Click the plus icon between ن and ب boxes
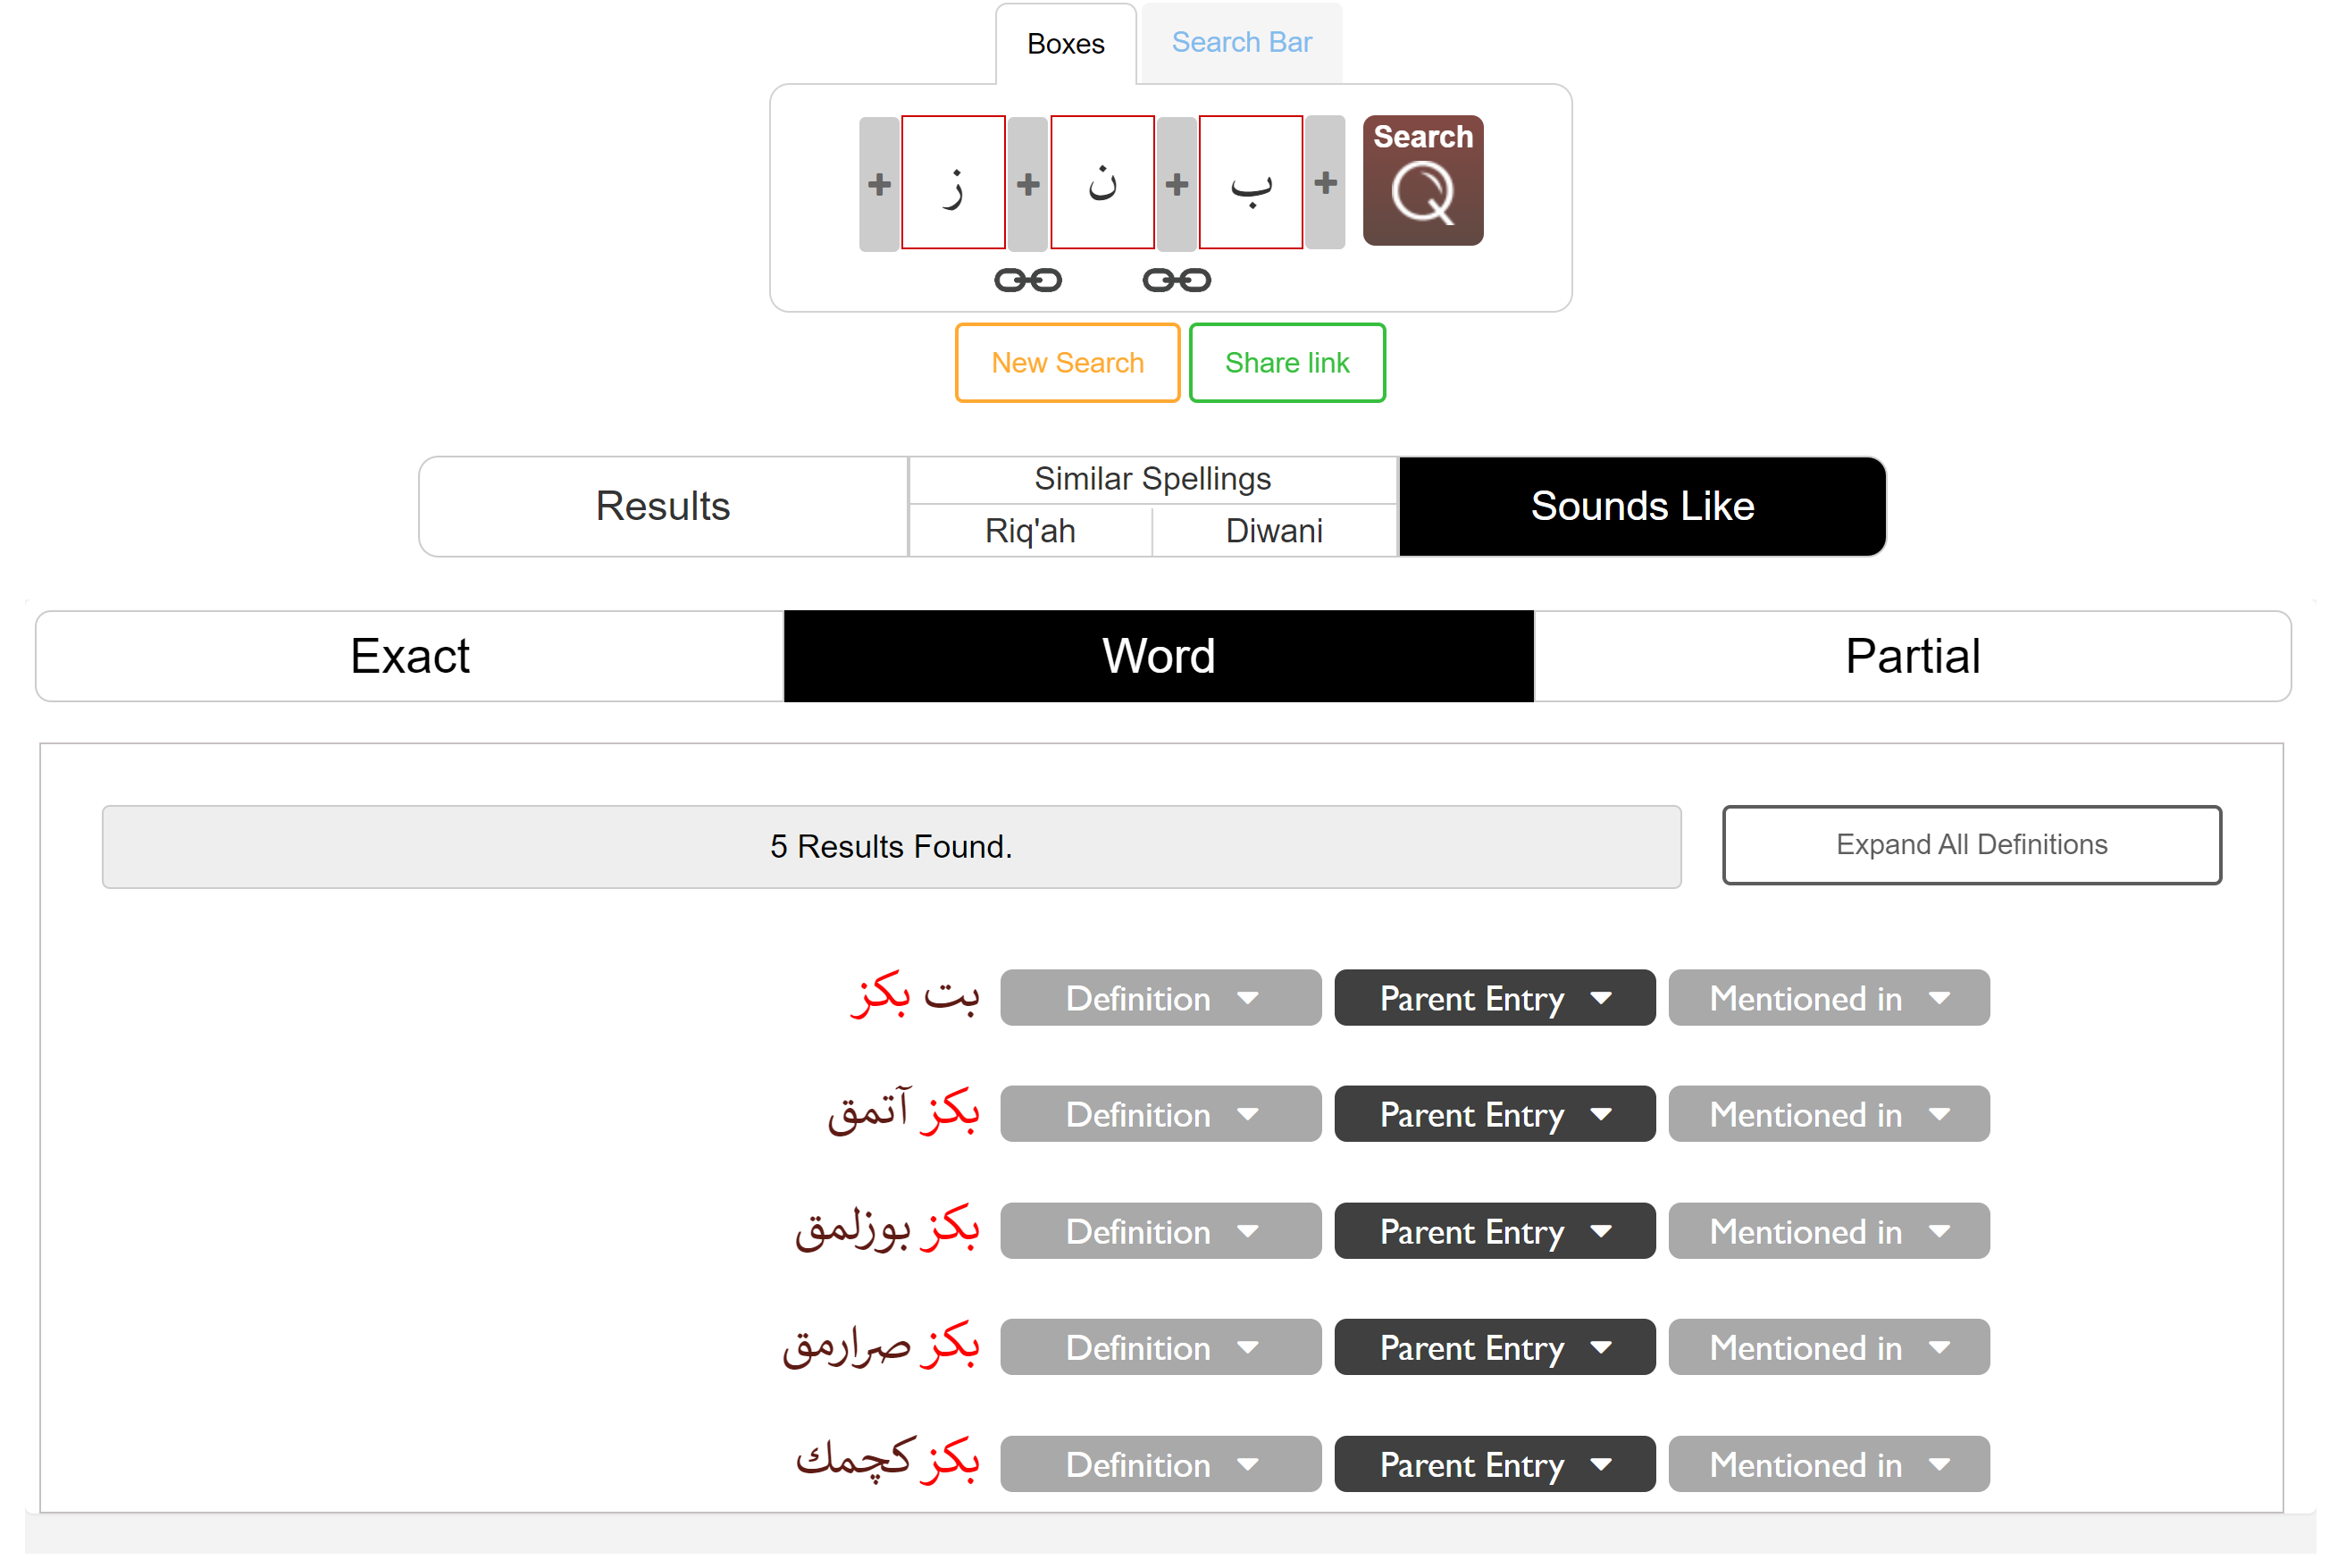Screen dimensions: 2329x1568 pyautogui.click(x=1176, y=184)
